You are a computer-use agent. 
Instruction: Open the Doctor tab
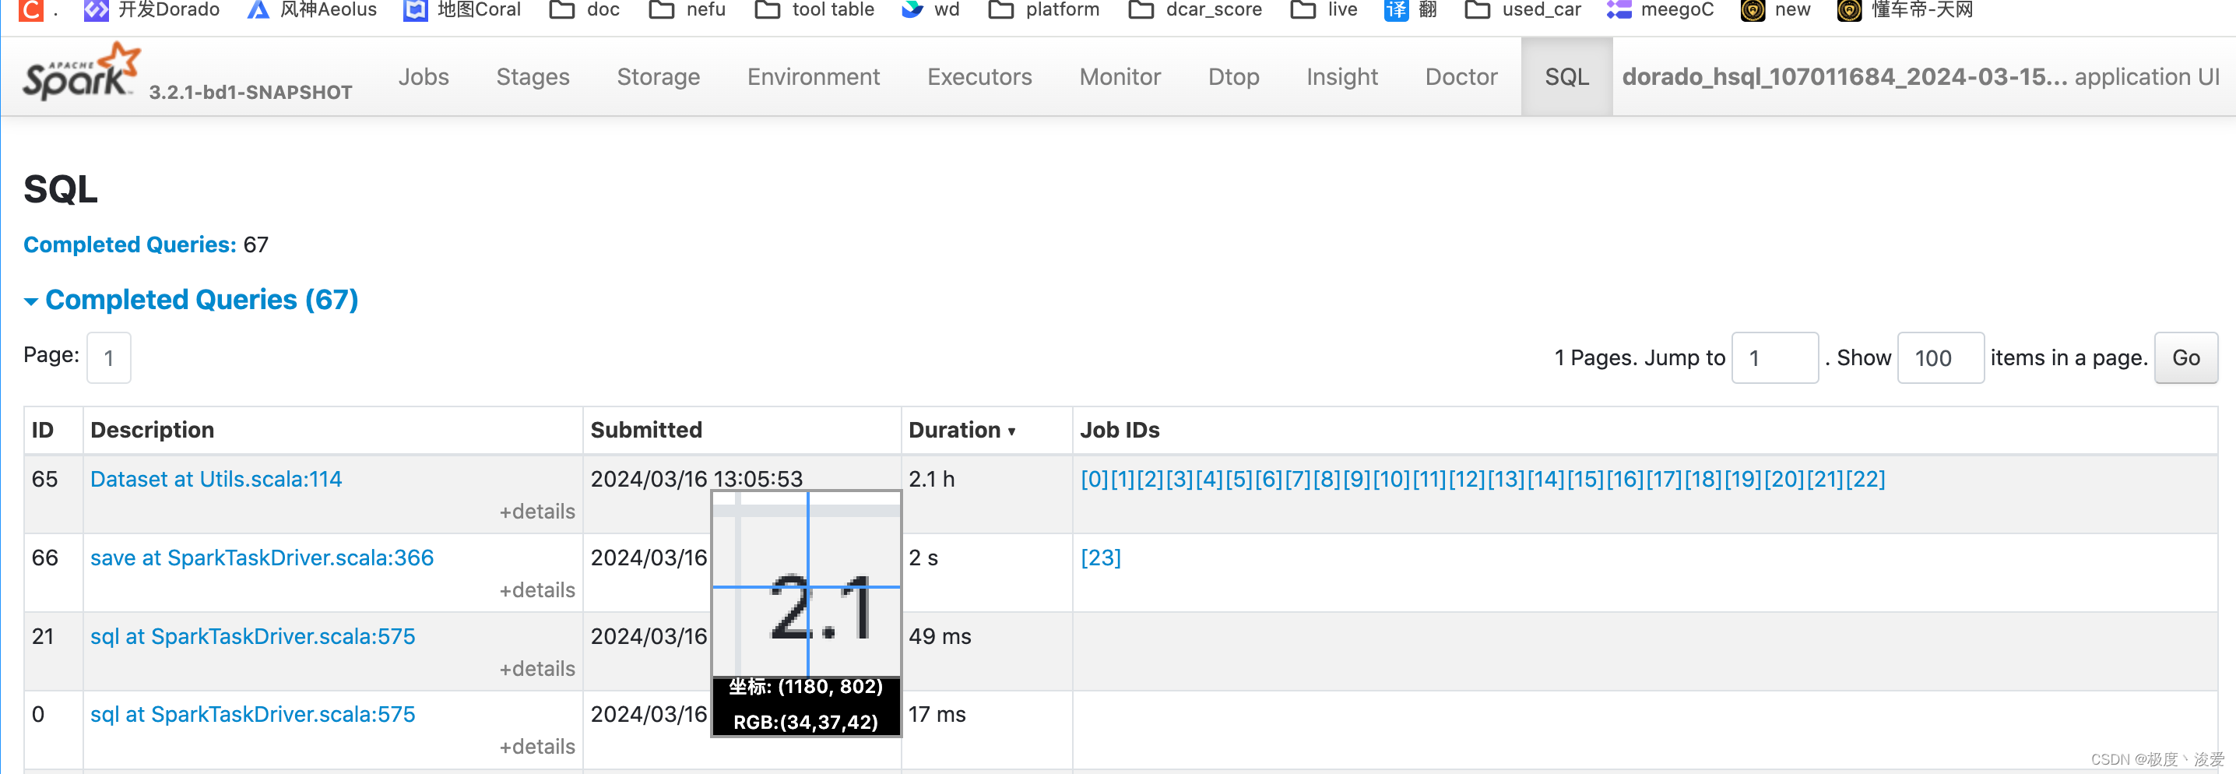coord(1461,77)
